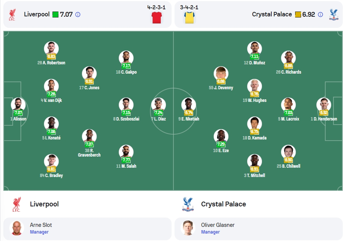Open Liverpool red kit shirt icon
The image size is (345, 241).
[x=156, y=17]
